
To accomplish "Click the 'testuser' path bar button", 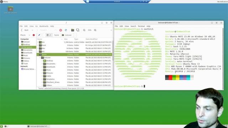I will click(x=67, y=35).
